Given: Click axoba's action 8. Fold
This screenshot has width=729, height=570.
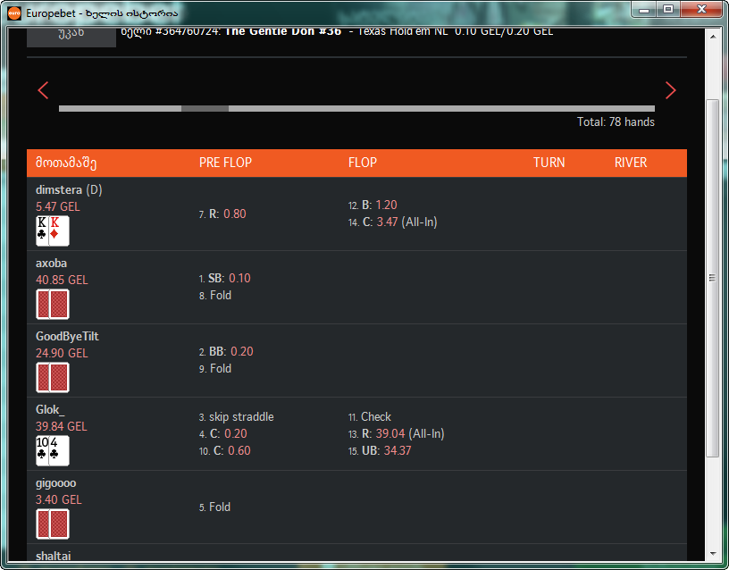Looking at the screenshot, I should [215, 295].
